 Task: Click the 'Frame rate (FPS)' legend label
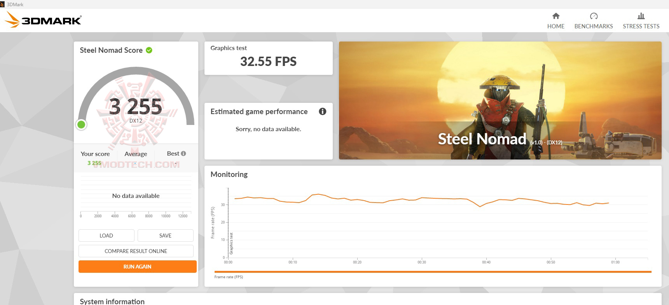pyautogui.click(x=229, y=277)
